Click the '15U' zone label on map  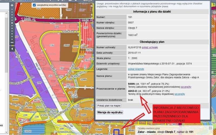pyautogui.click(x=61, y=77)
